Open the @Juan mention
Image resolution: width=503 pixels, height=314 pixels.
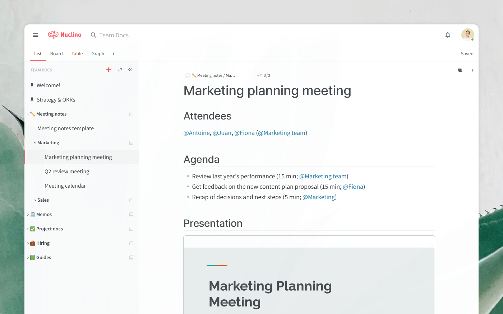(x=222, y=133)
